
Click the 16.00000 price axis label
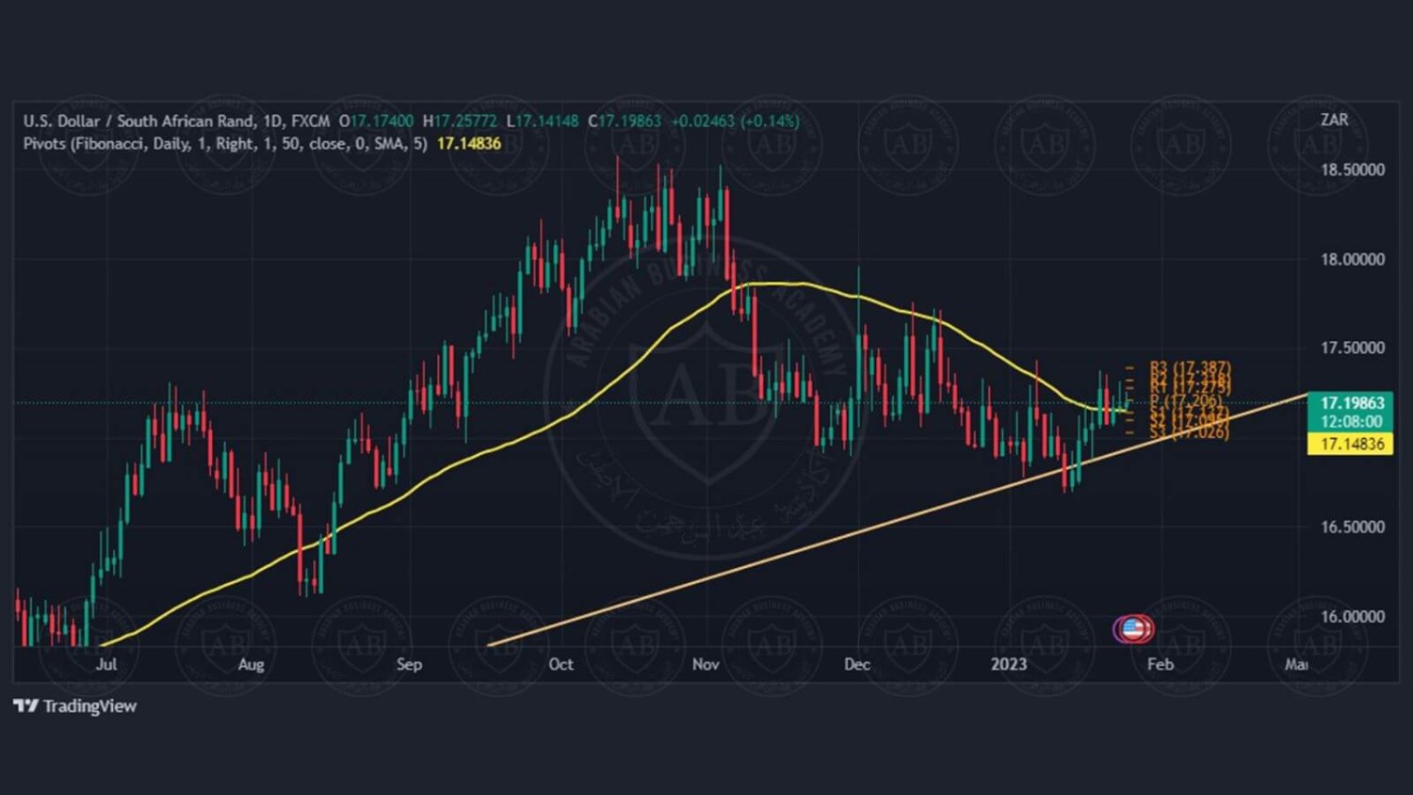[1353, 616]
